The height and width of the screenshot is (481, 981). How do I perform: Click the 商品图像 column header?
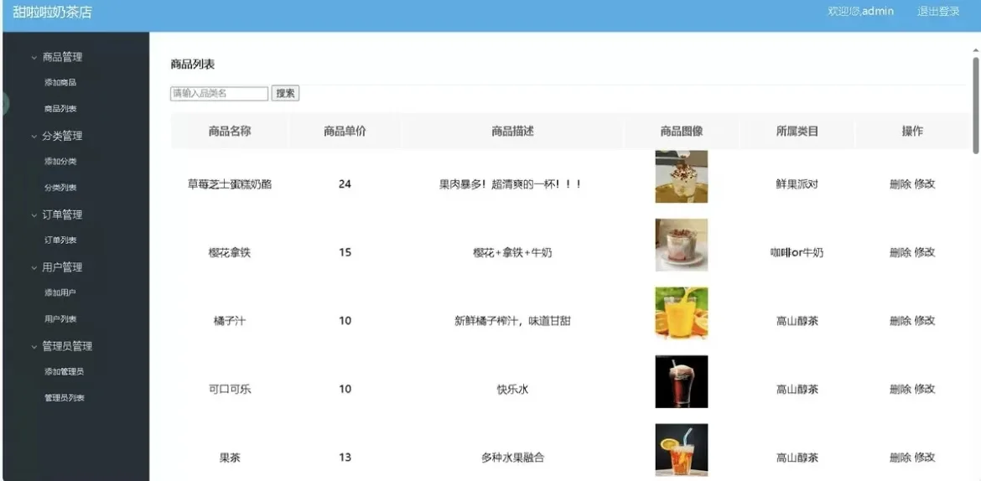[682, 131]
